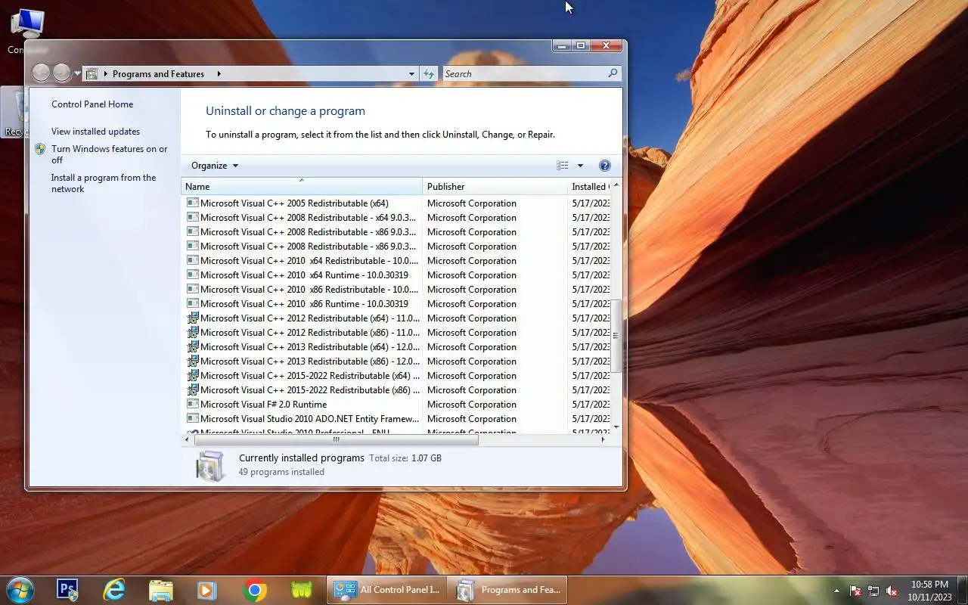Open the green app icon on taskbar
The height and width of the screenshot is (605, 968).
[x=302, y=590]
